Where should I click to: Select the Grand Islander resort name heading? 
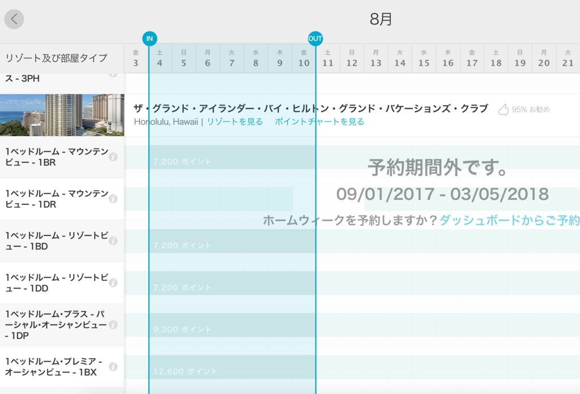pos(311,109)
